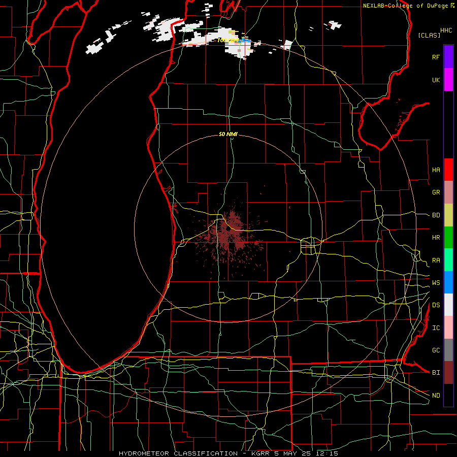Click the "ND" legend label
457x457 pixels.
[436, 396]
